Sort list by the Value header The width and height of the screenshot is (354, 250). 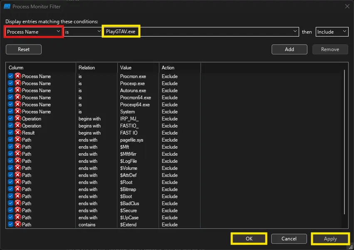138,68
